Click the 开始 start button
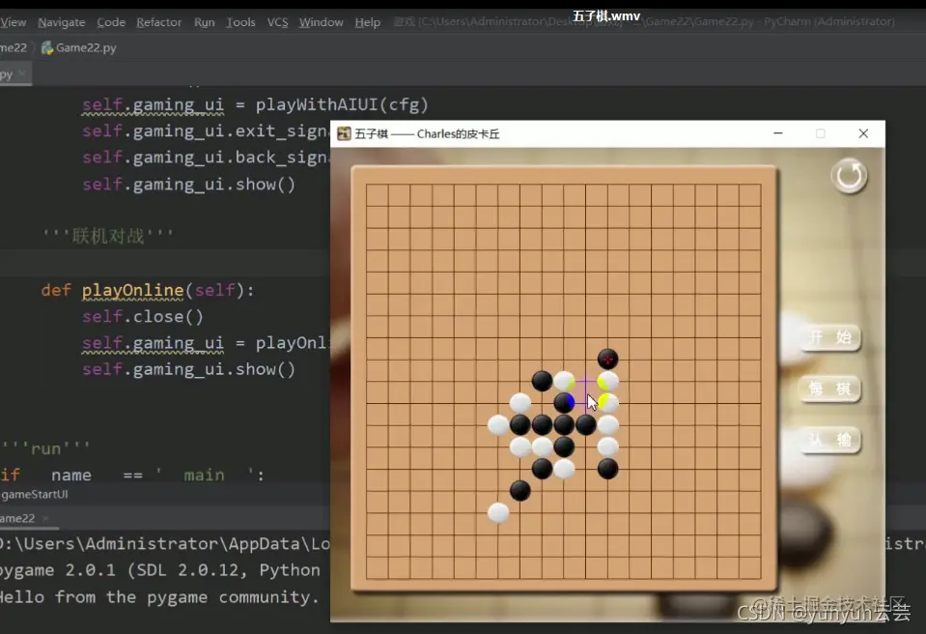 (829, 337)
